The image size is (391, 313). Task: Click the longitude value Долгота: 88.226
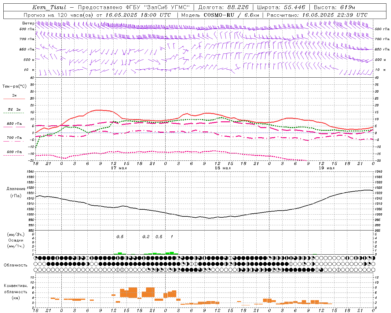pyautogui.click(x=224, y=7)
